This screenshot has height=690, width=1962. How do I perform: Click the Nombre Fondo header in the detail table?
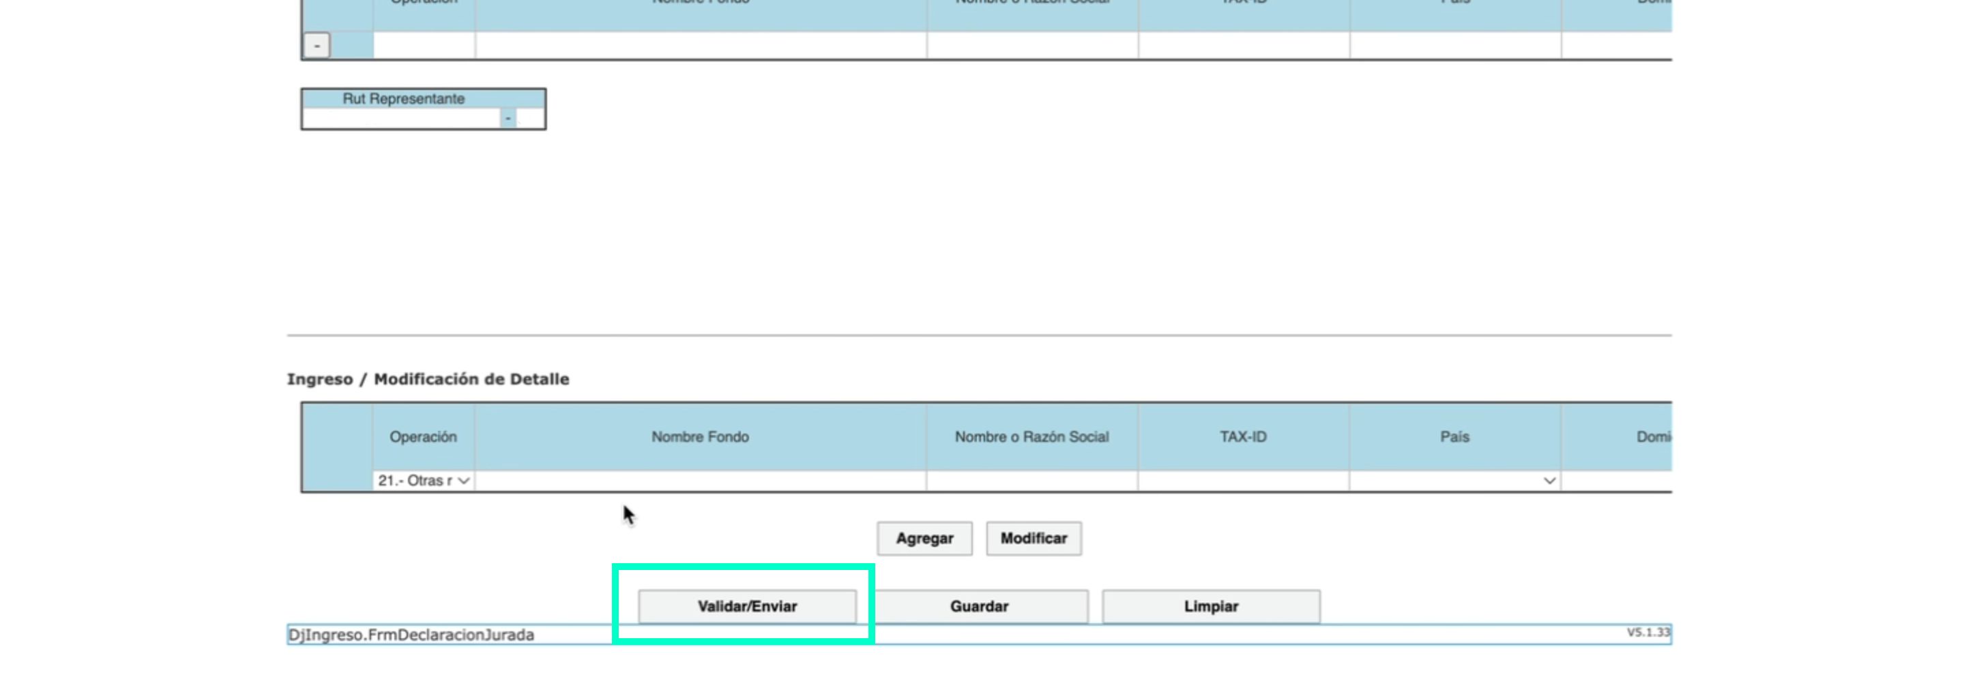tap(700, 437)
